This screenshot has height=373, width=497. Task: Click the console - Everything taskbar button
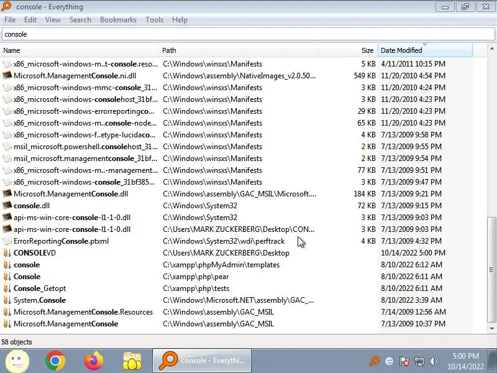[x=202, y=361]
